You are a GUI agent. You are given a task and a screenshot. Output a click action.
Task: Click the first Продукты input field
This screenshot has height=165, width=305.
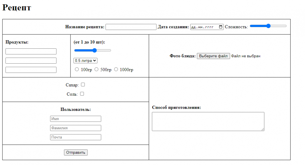(x=31, y=51)
